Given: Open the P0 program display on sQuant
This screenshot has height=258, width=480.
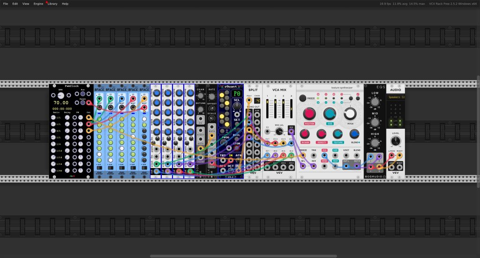Looking at the screenshot, I should click(x=237, y=94).
